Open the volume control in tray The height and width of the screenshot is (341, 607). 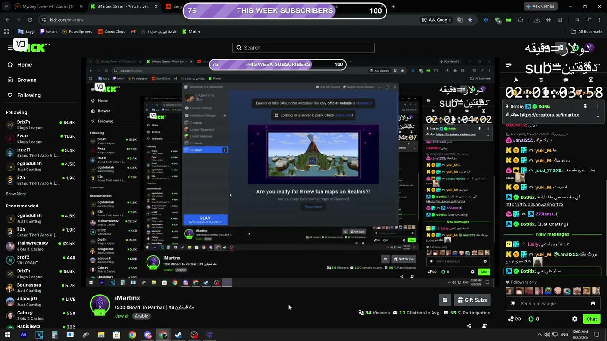547,335
